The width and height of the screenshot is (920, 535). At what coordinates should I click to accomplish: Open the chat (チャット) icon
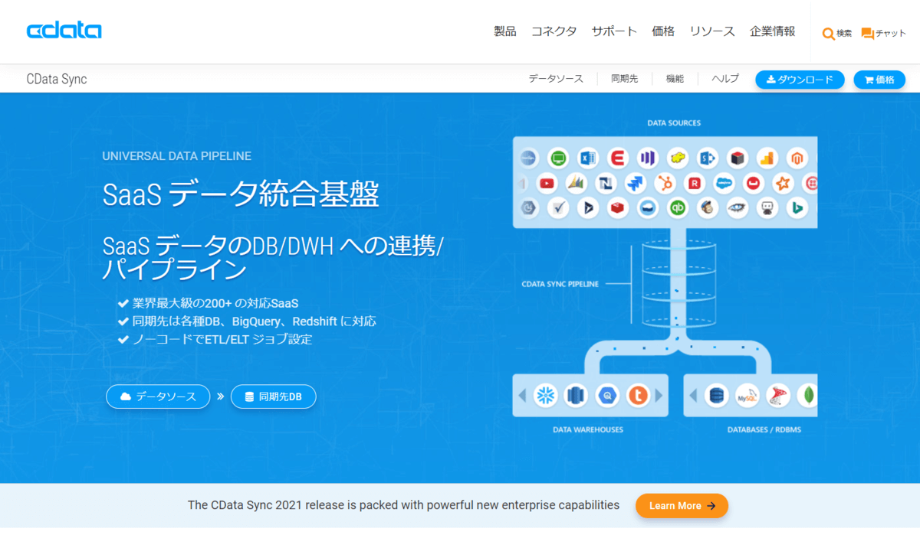[867, 34]
